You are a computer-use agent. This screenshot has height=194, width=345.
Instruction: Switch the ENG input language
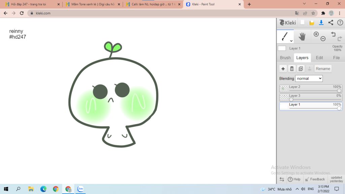tap(311, 189)
